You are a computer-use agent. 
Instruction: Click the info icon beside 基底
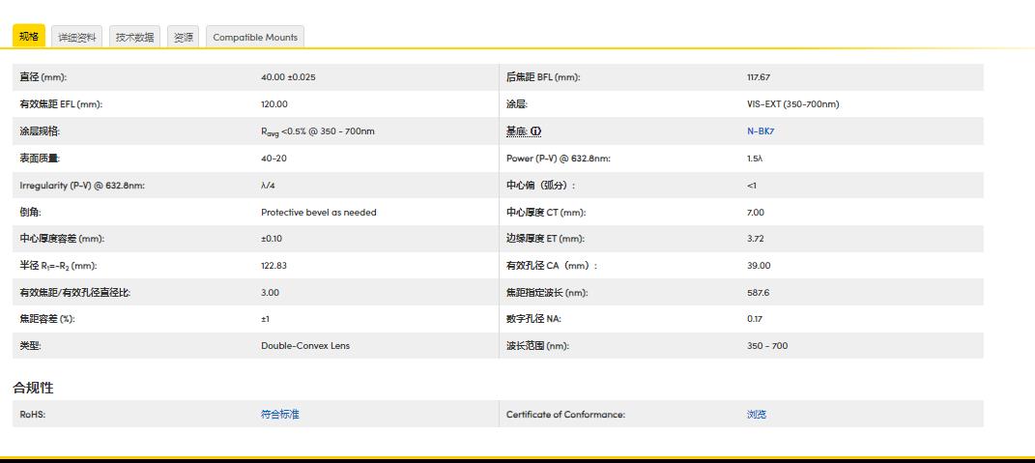[535, 131]
